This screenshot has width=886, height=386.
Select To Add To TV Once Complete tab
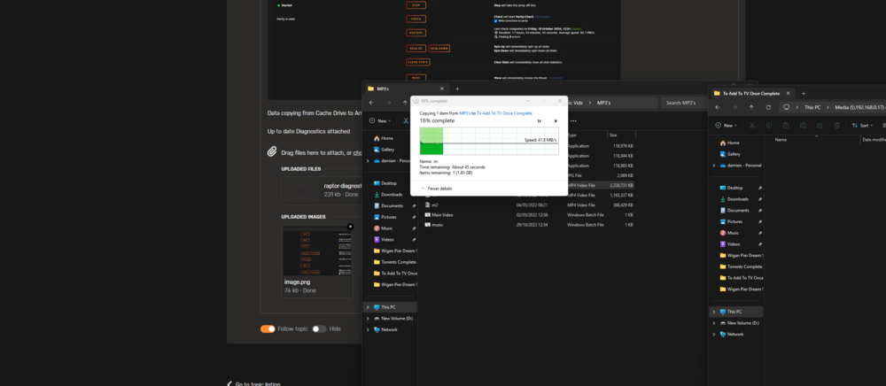(x=752, y=94)
